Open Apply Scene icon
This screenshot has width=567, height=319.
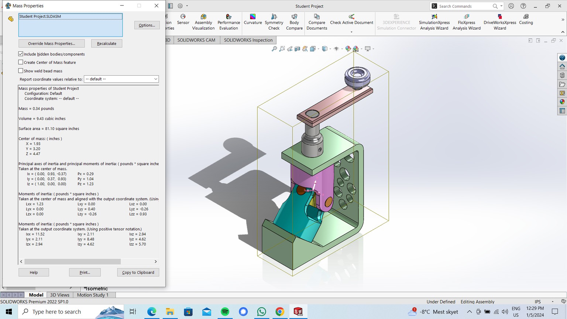click(356, 49)
